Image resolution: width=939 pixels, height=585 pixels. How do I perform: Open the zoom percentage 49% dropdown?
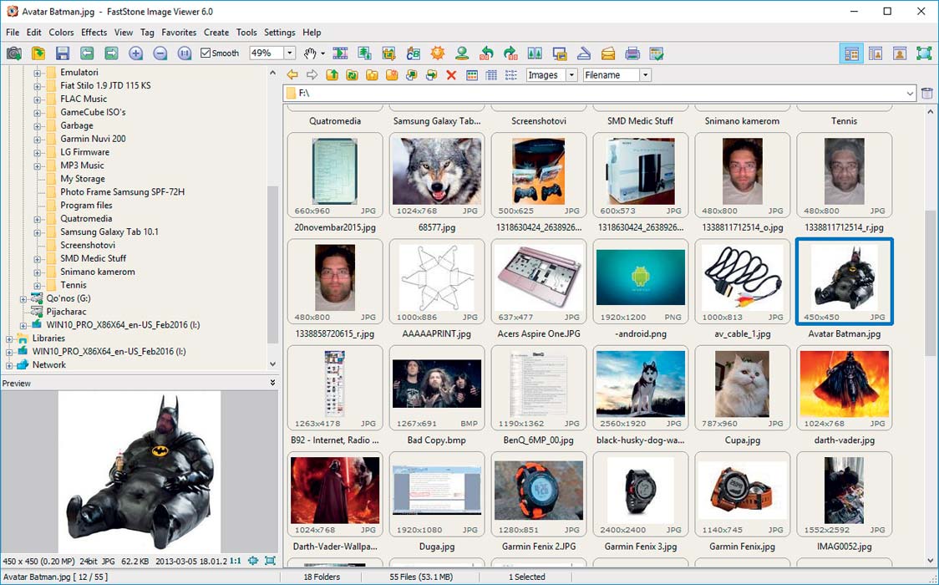tap(290, 53)
